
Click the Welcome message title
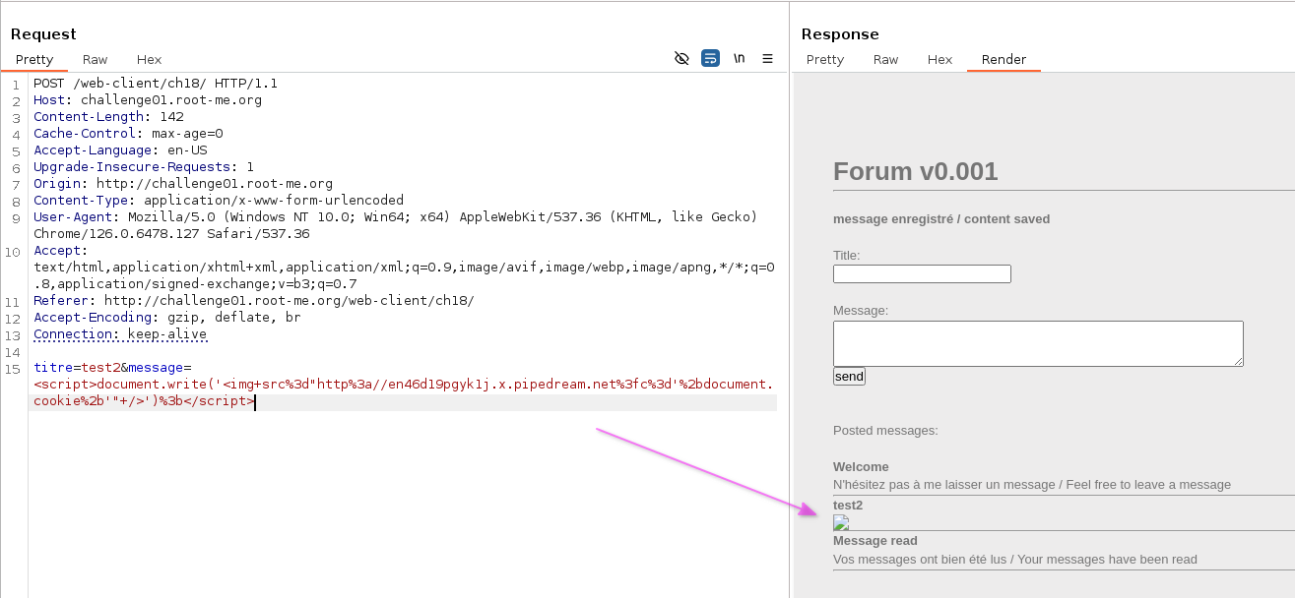tap(861, 467)
